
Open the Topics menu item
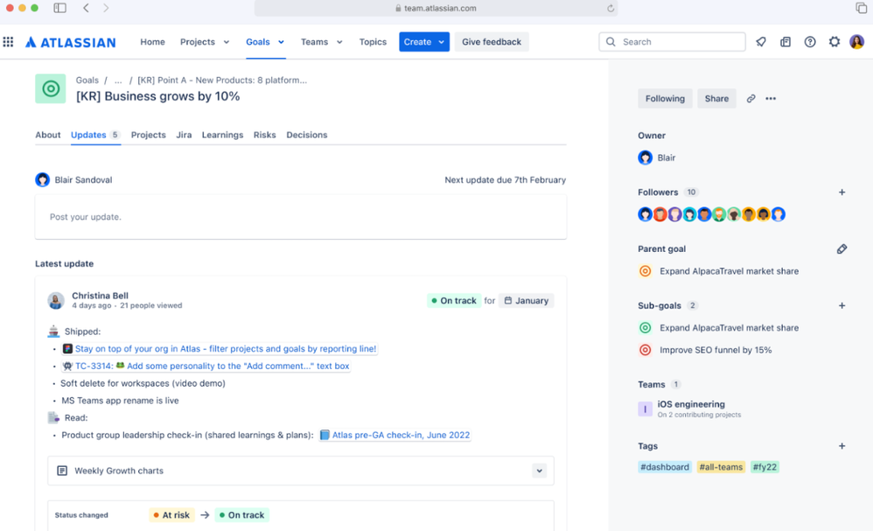tap(373, 41)
